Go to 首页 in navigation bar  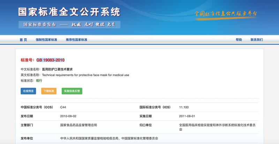(x=23, y=40)
